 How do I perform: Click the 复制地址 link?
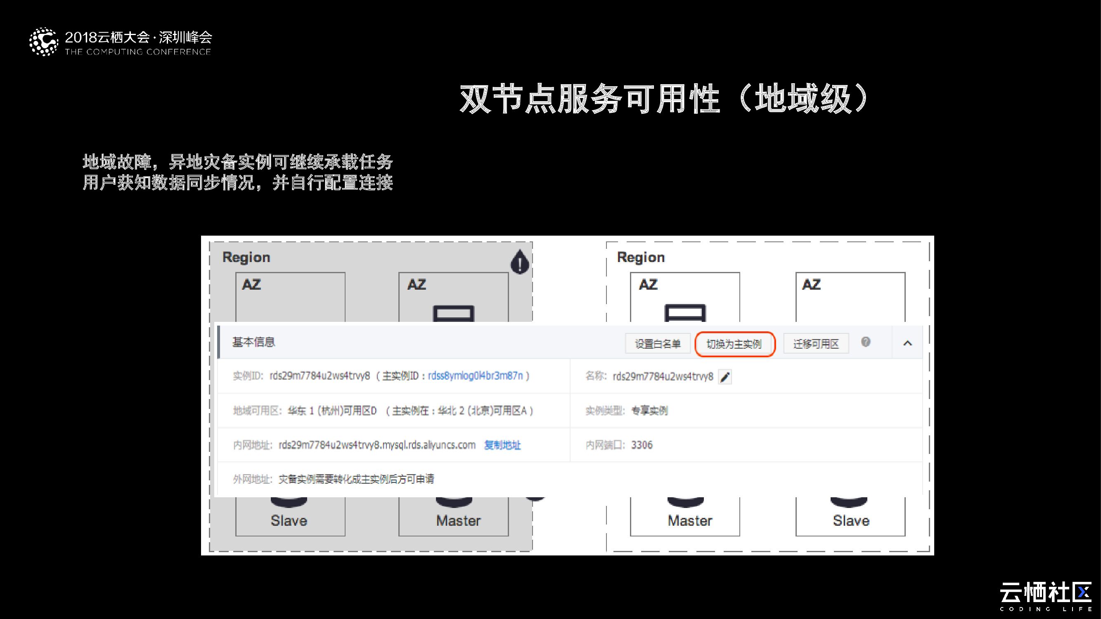pos(502,445)
